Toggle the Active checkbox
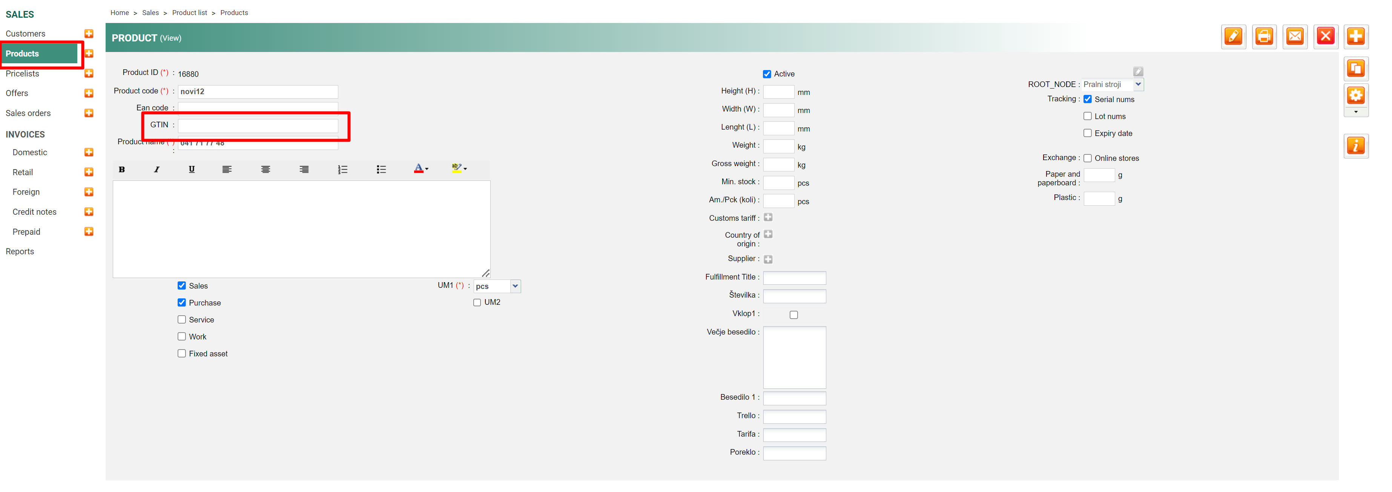The height and width of the screenshot is (492, 1392). [767, 74]
